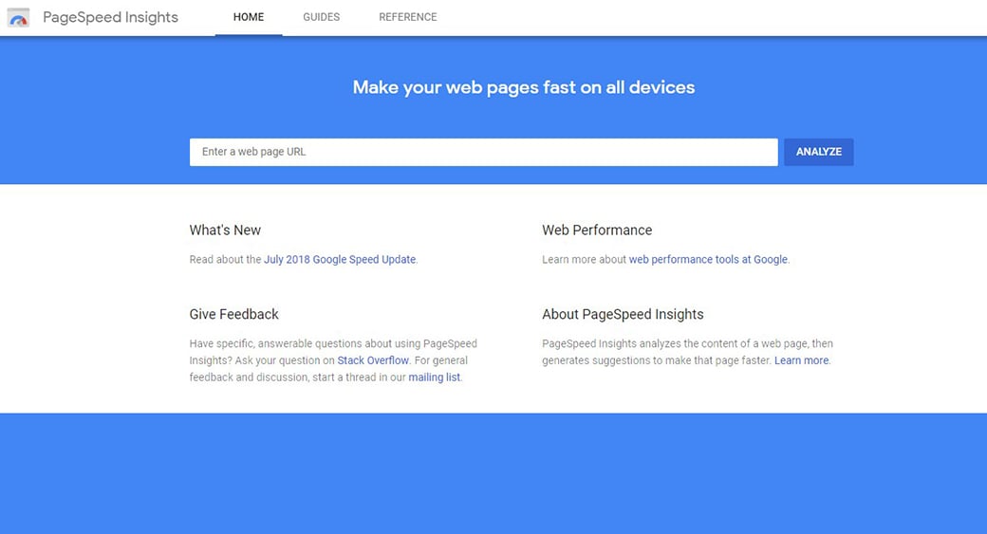Go to the REFERENCE tab
987x534 pixels.
click(x=408, y=17)
